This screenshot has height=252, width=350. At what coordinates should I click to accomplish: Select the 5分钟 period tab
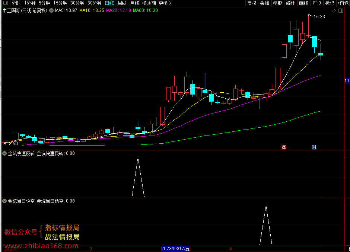[44, 3]
